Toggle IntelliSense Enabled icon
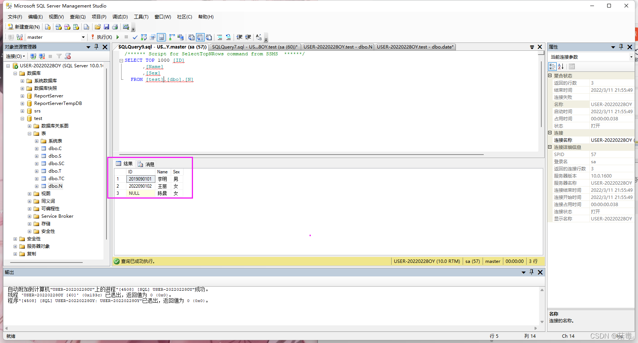 (161, 37)
